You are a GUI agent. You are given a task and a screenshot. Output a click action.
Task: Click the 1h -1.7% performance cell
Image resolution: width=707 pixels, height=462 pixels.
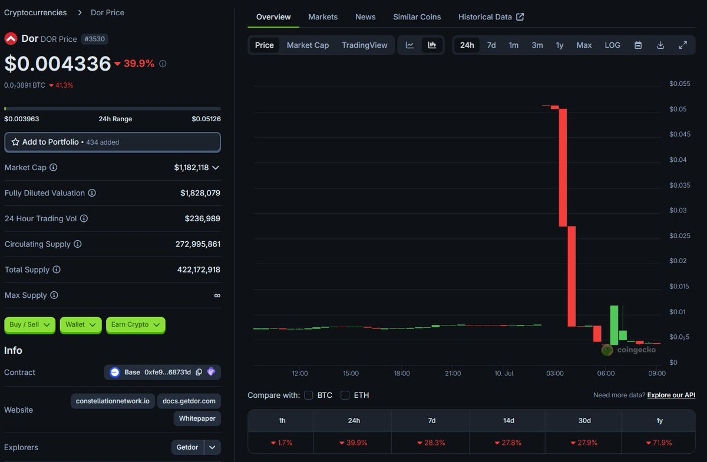pyautogui.click(x=280, y=443)
